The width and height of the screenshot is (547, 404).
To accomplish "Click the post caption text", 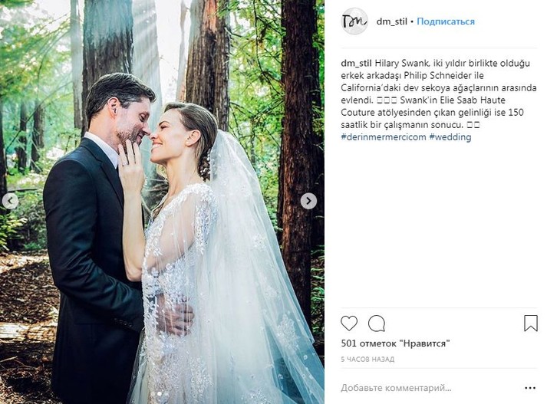I will pos(438,100).
